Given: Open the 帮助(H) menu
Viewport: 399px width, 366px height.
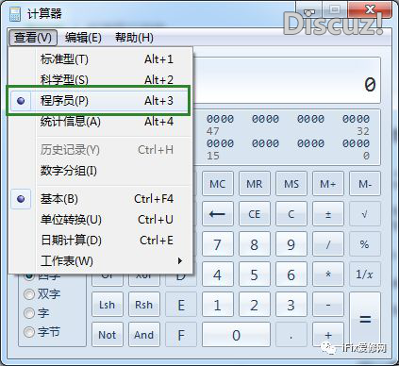Looking at the screenshot, I should [134, 38].
